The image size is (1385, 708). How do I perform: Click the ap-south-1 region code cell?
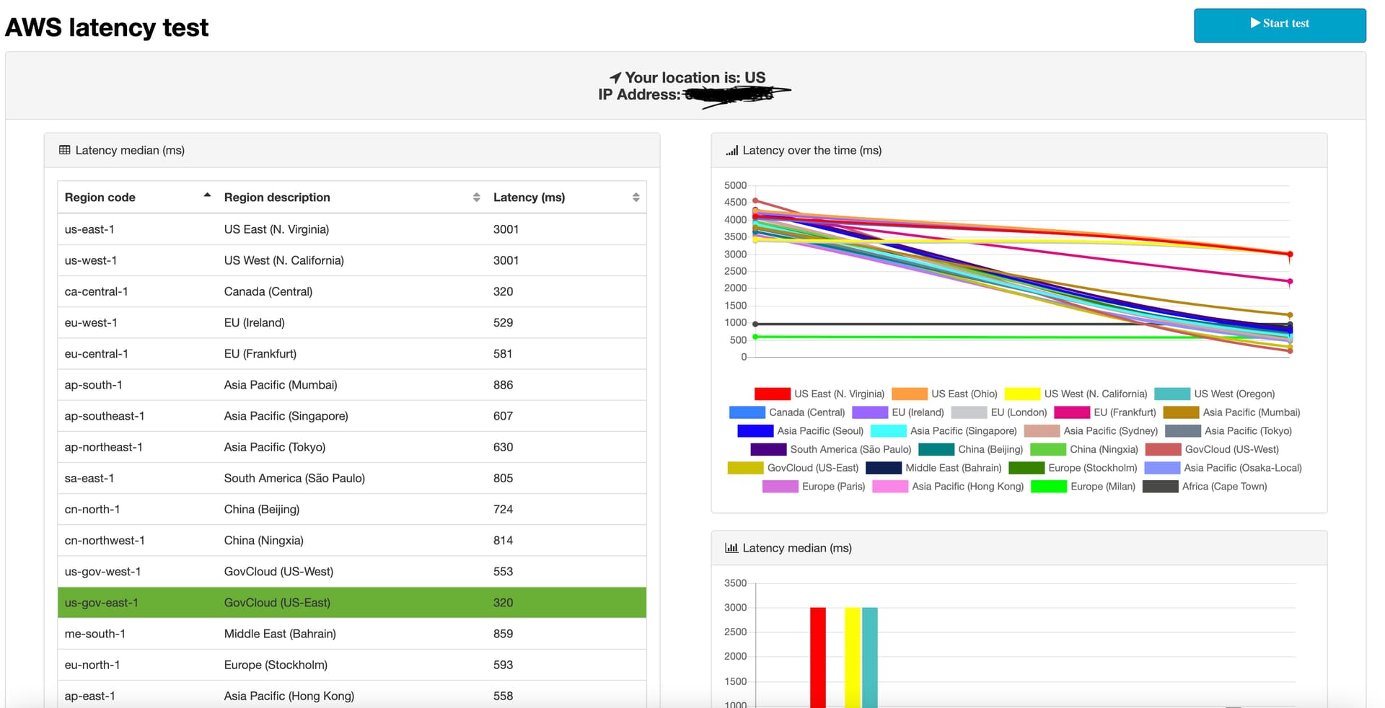tap(137, 385)
